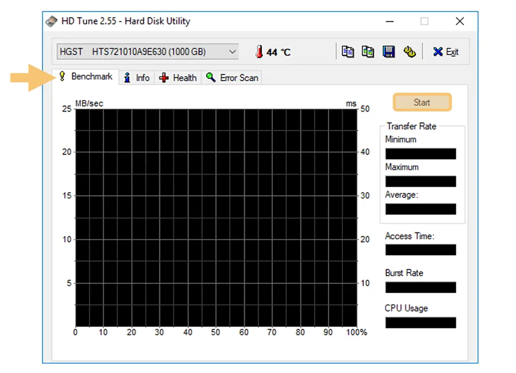This screenshot has width=516, height=373.
Task: Click the ms axis label
Action: tap(351, 104)
